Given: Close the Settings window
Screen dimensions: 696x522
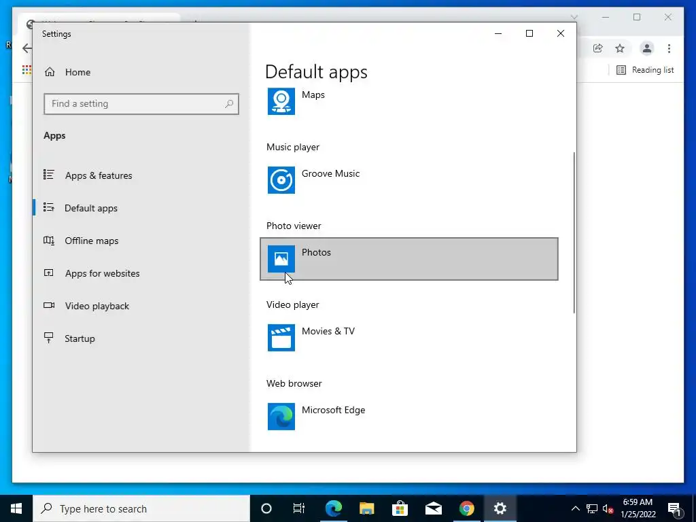Looking at the screenshot, I should (561, 34).
